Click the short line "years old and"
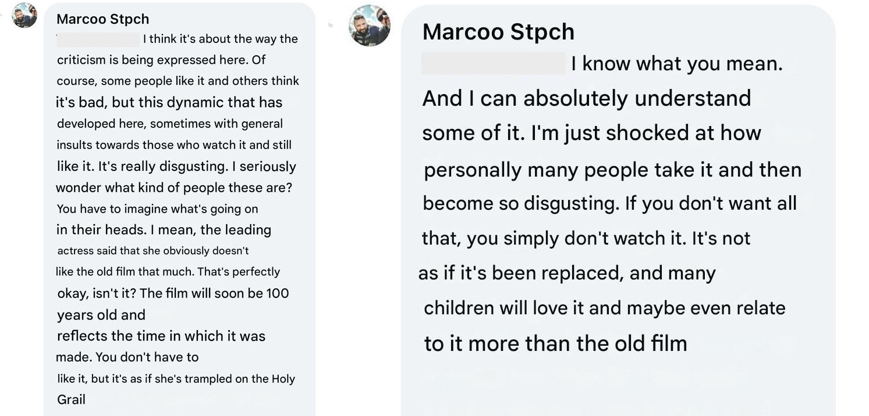This screenshot has height=416, width=869. tap(101, 315)
